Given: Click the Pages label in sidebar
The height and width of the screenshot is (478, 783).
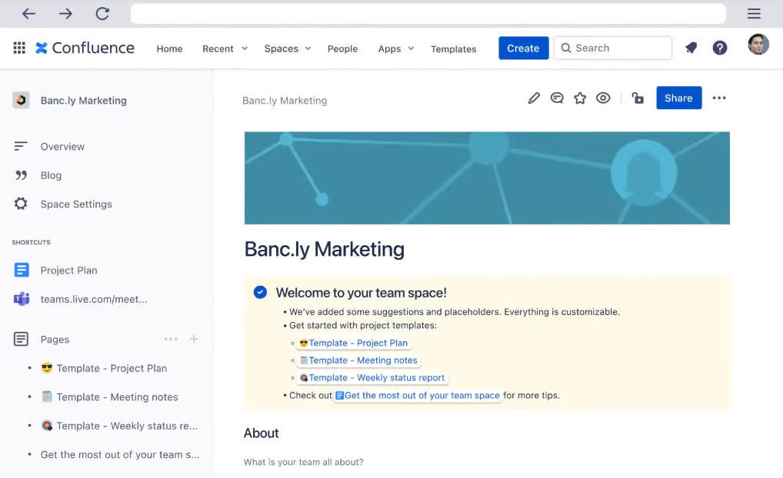Looking at the screenshot, I should click(x=55, y=340).
